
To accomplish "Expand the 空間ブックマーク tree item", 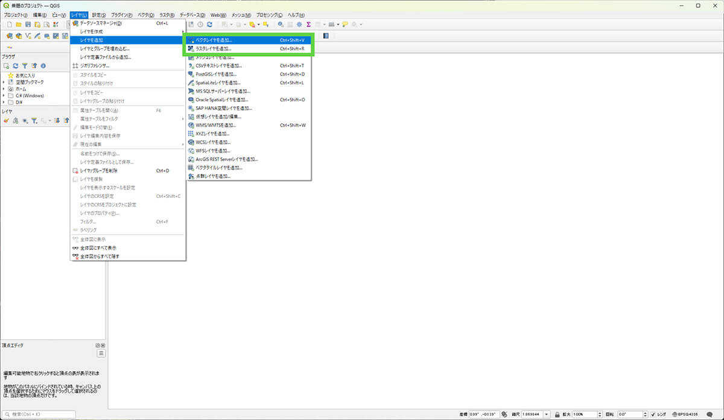I will [4, 81].
